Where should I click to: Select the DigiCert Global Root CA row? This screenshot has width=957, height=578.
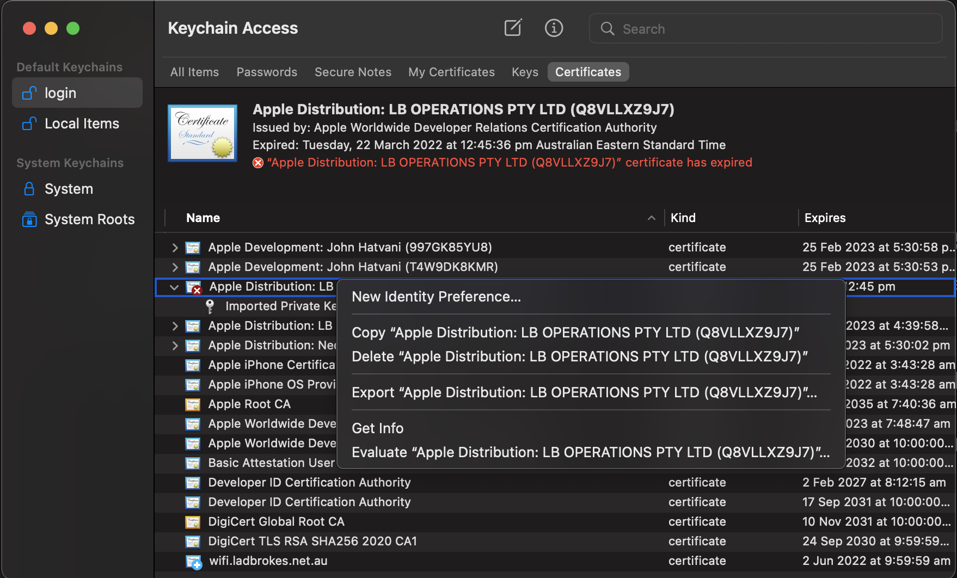(x=555, y=522)
